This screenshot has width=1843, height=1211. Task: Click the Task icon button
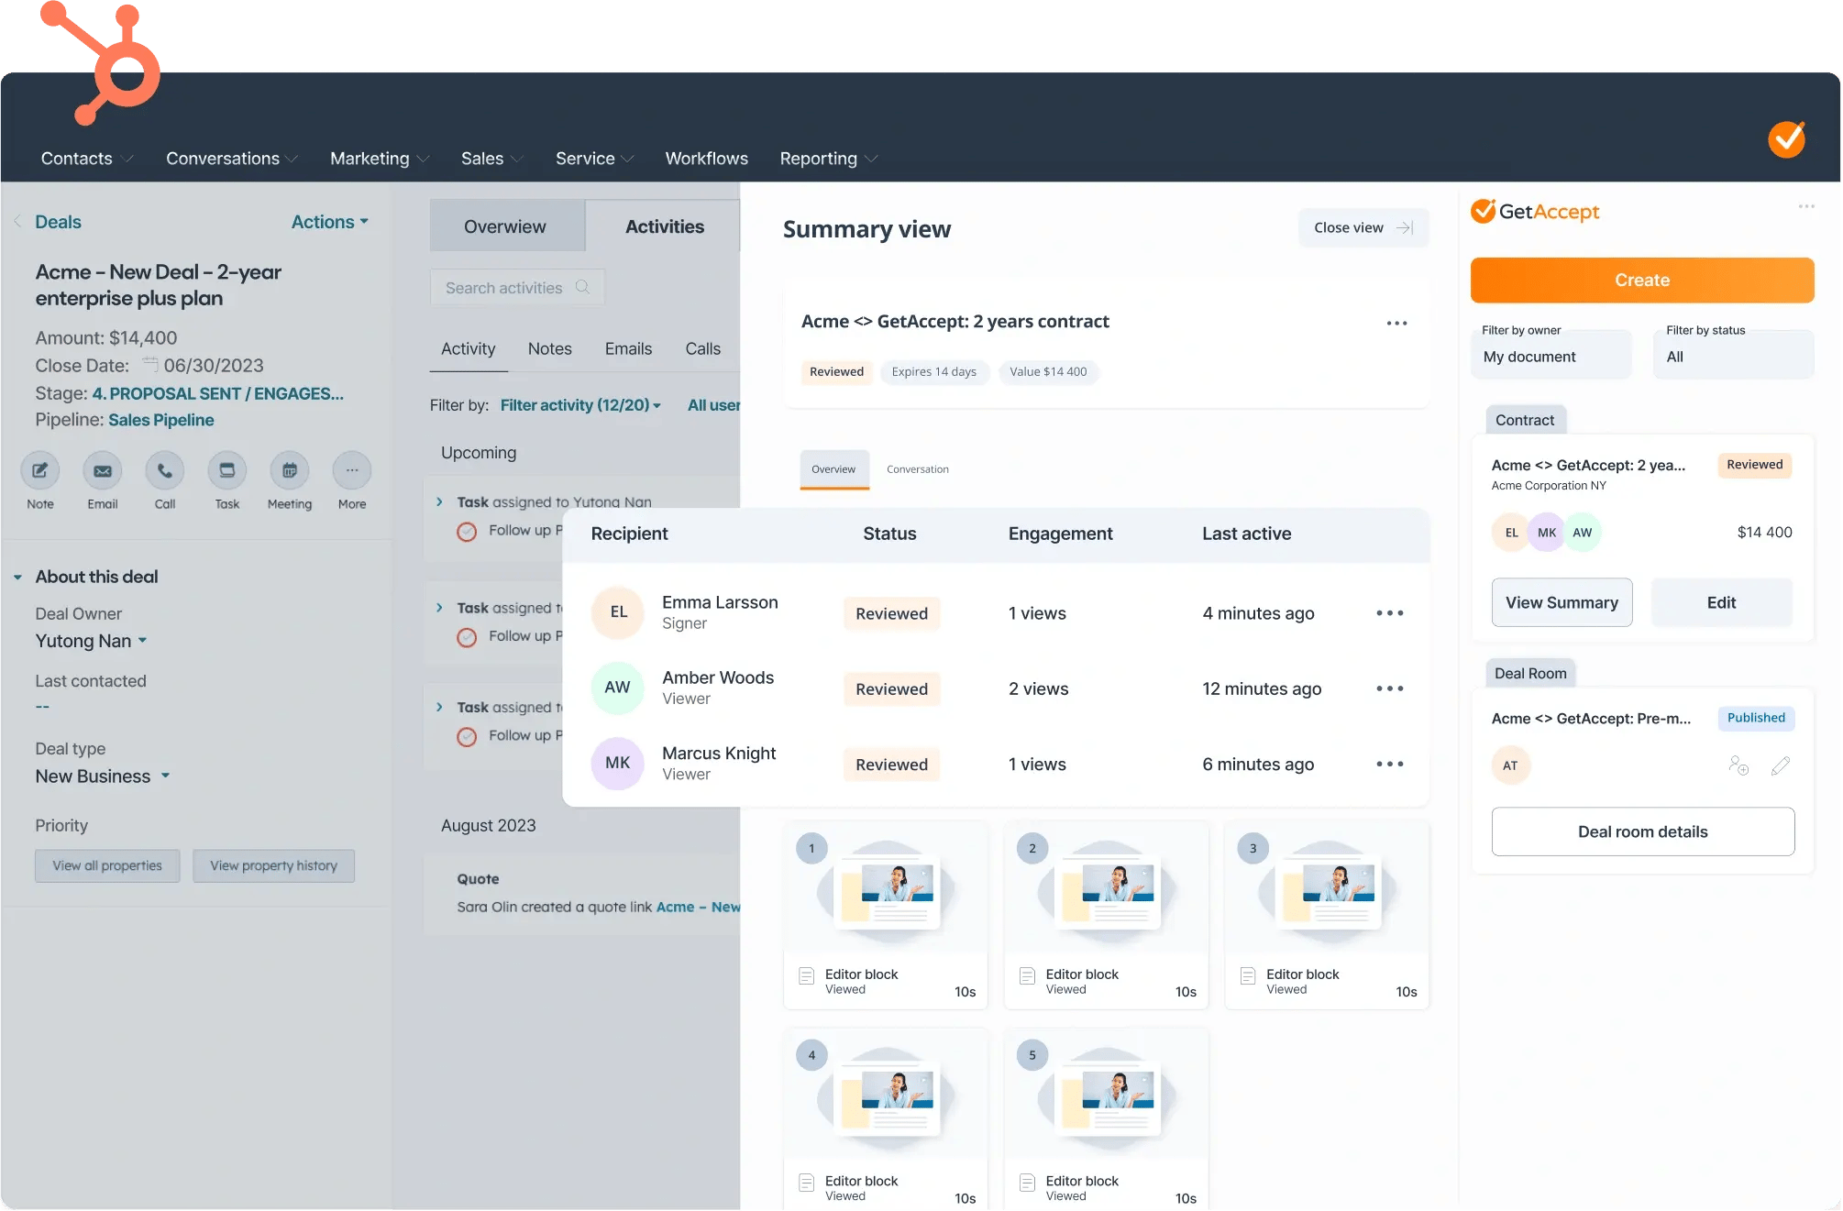pyautogui.click(x=227, y=471)
